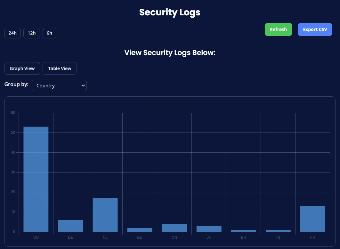Click the Security Logs page title
340x249 pixels.
(169, 12)
